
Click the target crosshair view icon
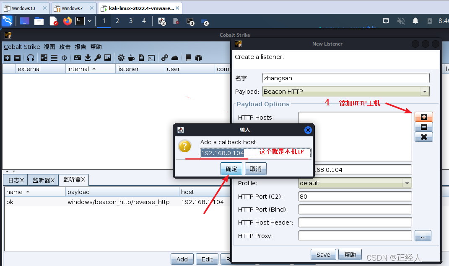point(65,58)
